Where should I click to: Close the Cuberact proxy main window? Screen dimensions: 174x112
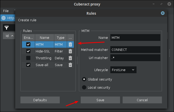169,4
